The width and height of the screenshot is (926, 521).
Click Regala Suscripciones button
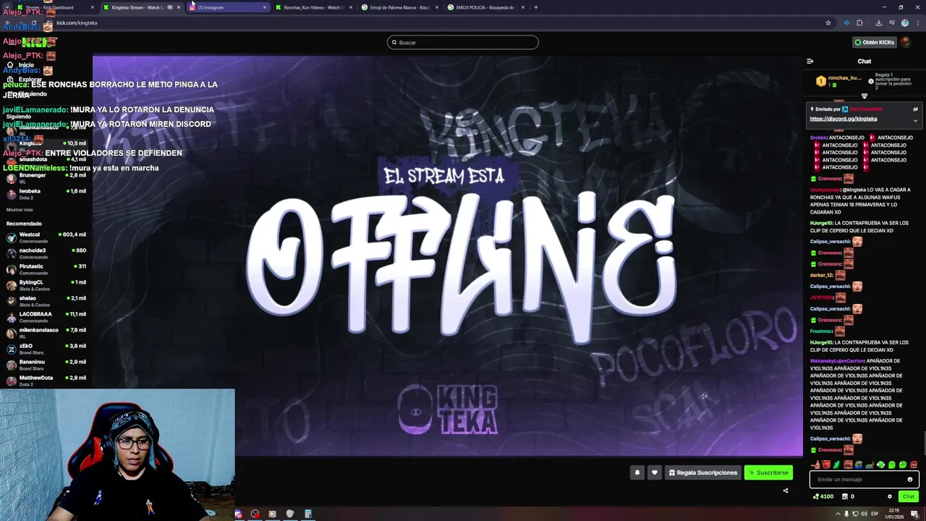[703, 473]
